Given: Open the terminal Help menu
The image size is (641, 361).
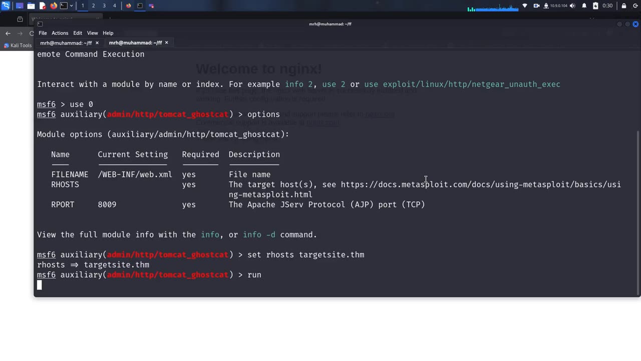Looking at the screenshot, I should (x=108, y=33).
